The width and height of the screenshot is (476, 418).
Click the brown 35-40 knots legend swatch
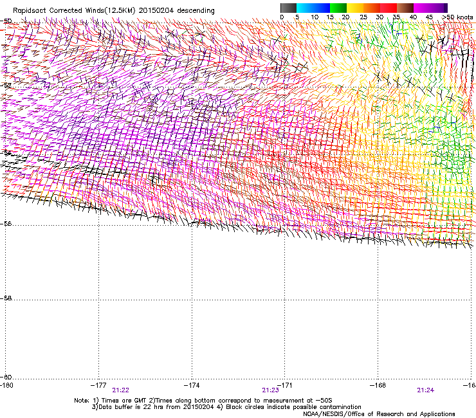point(405,8)
